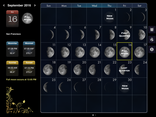Go to next month arrow

pos(35,5)
